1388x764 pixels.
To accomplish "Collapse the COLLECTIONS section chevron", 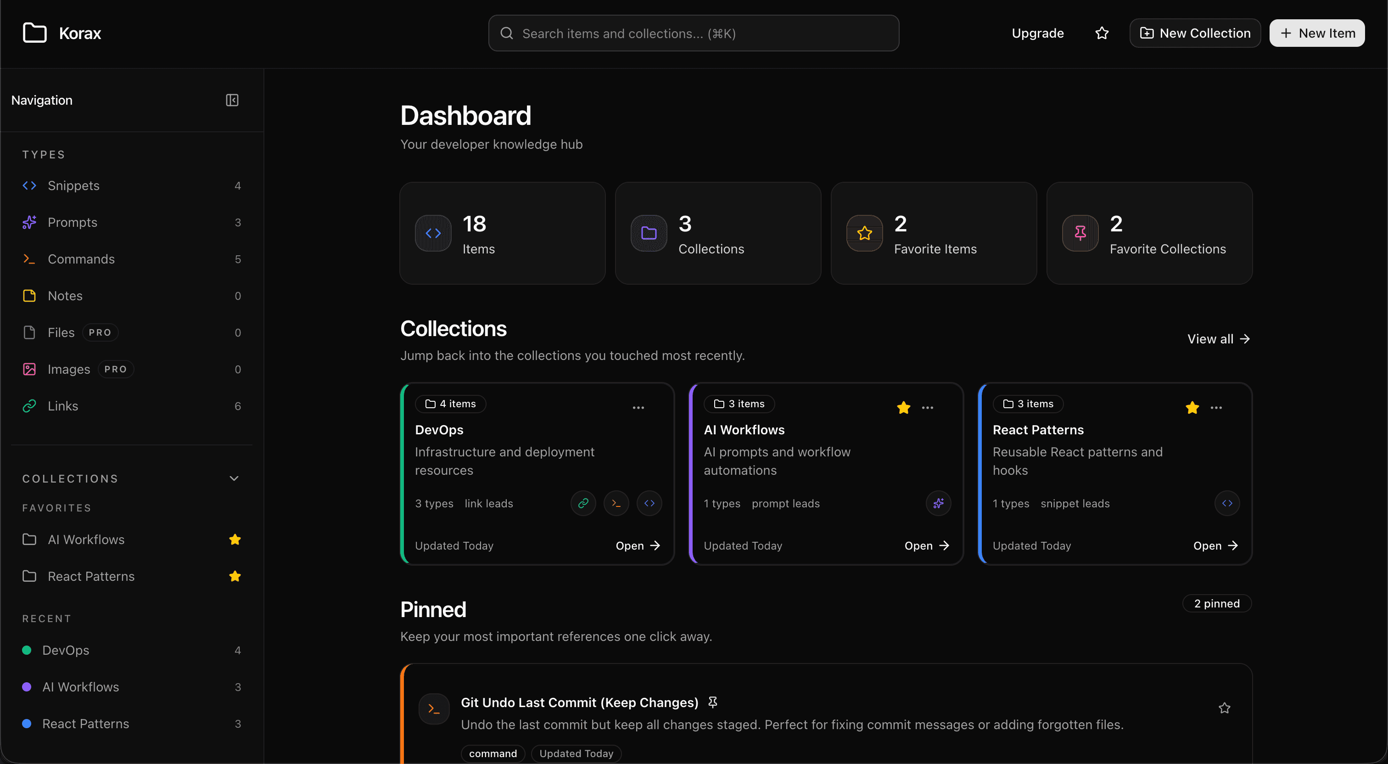I will pyautogui.click(x=234, y=478).
